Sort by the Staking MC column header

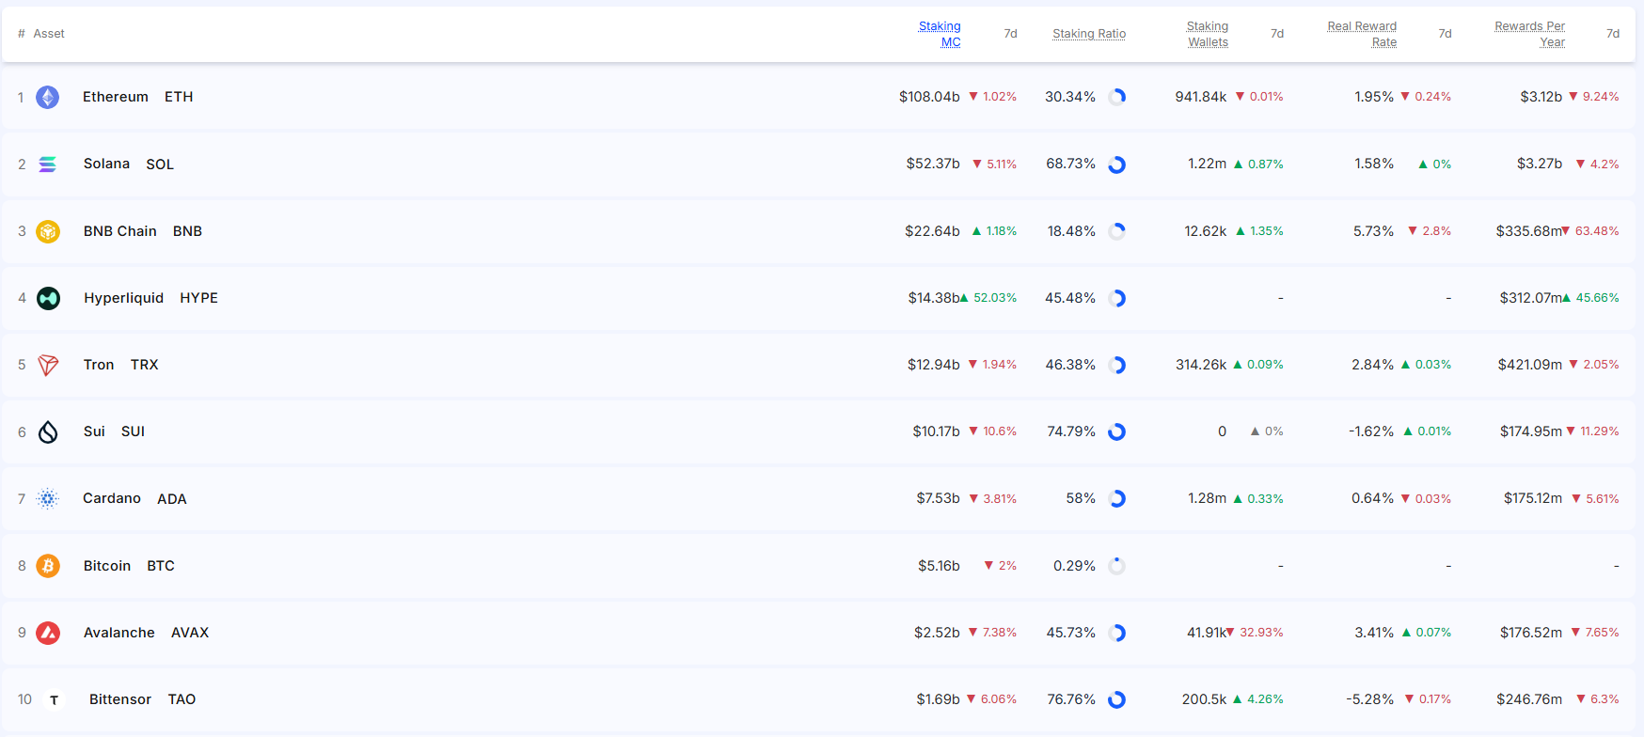coord(940,34)
